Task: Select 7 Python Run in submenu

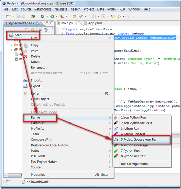Action: click(x=130, y=151)
